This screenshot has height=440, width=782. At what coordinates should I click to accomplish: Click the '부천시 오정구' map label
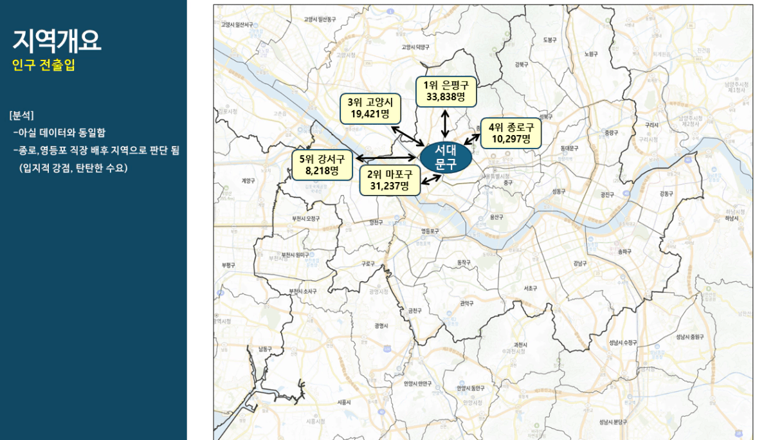click(x=305, y=218)
